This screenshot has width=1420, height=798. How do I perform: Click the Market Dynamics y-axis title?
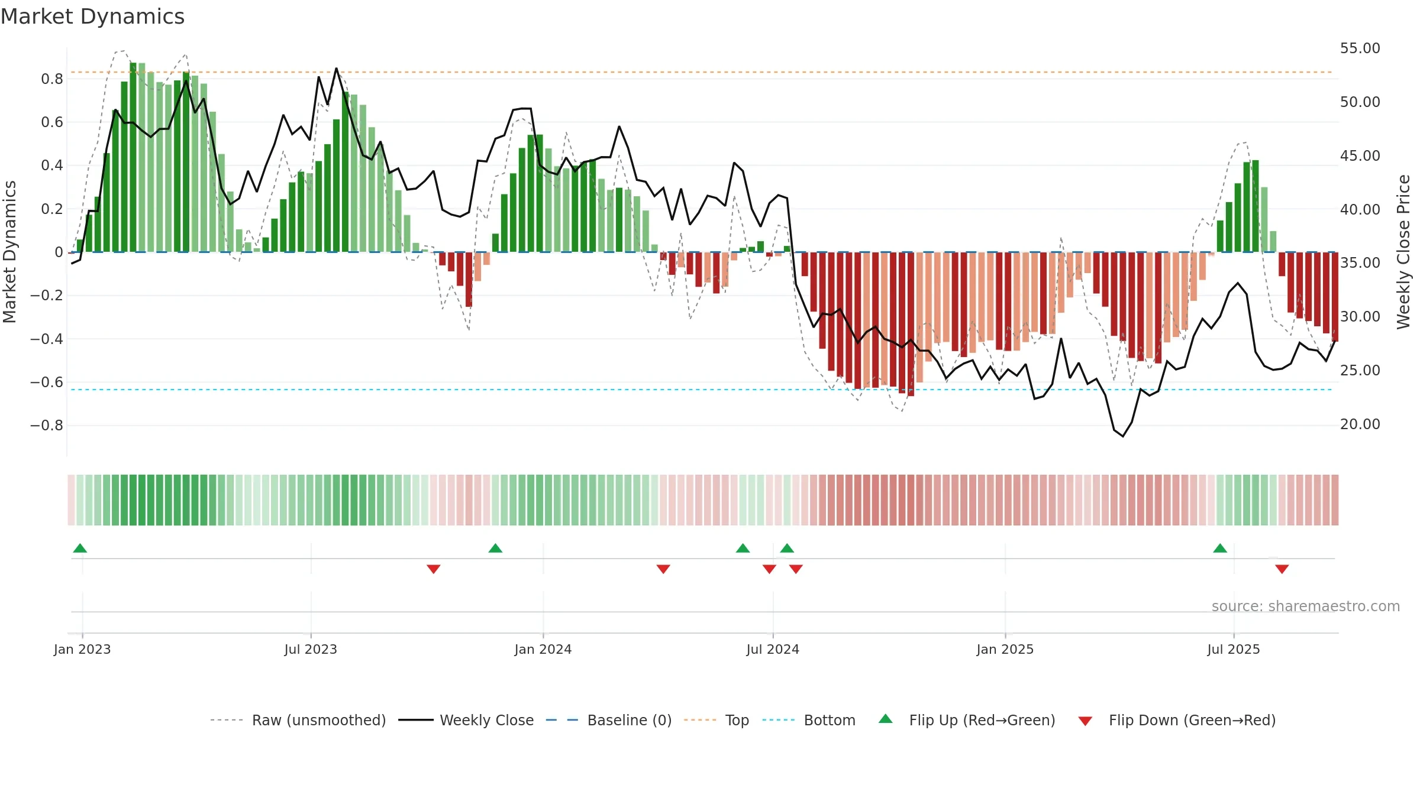tap(9, 252)
